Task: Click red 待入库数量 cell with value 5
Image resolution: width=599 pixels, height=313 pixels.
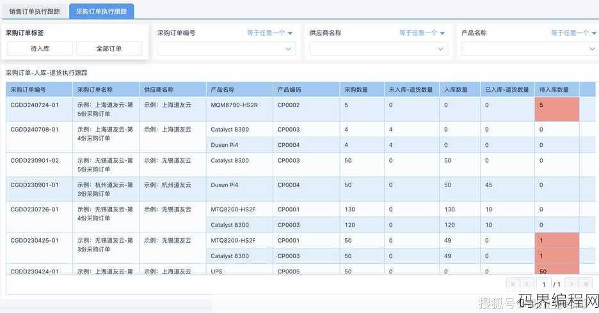Action: point(557,109)
